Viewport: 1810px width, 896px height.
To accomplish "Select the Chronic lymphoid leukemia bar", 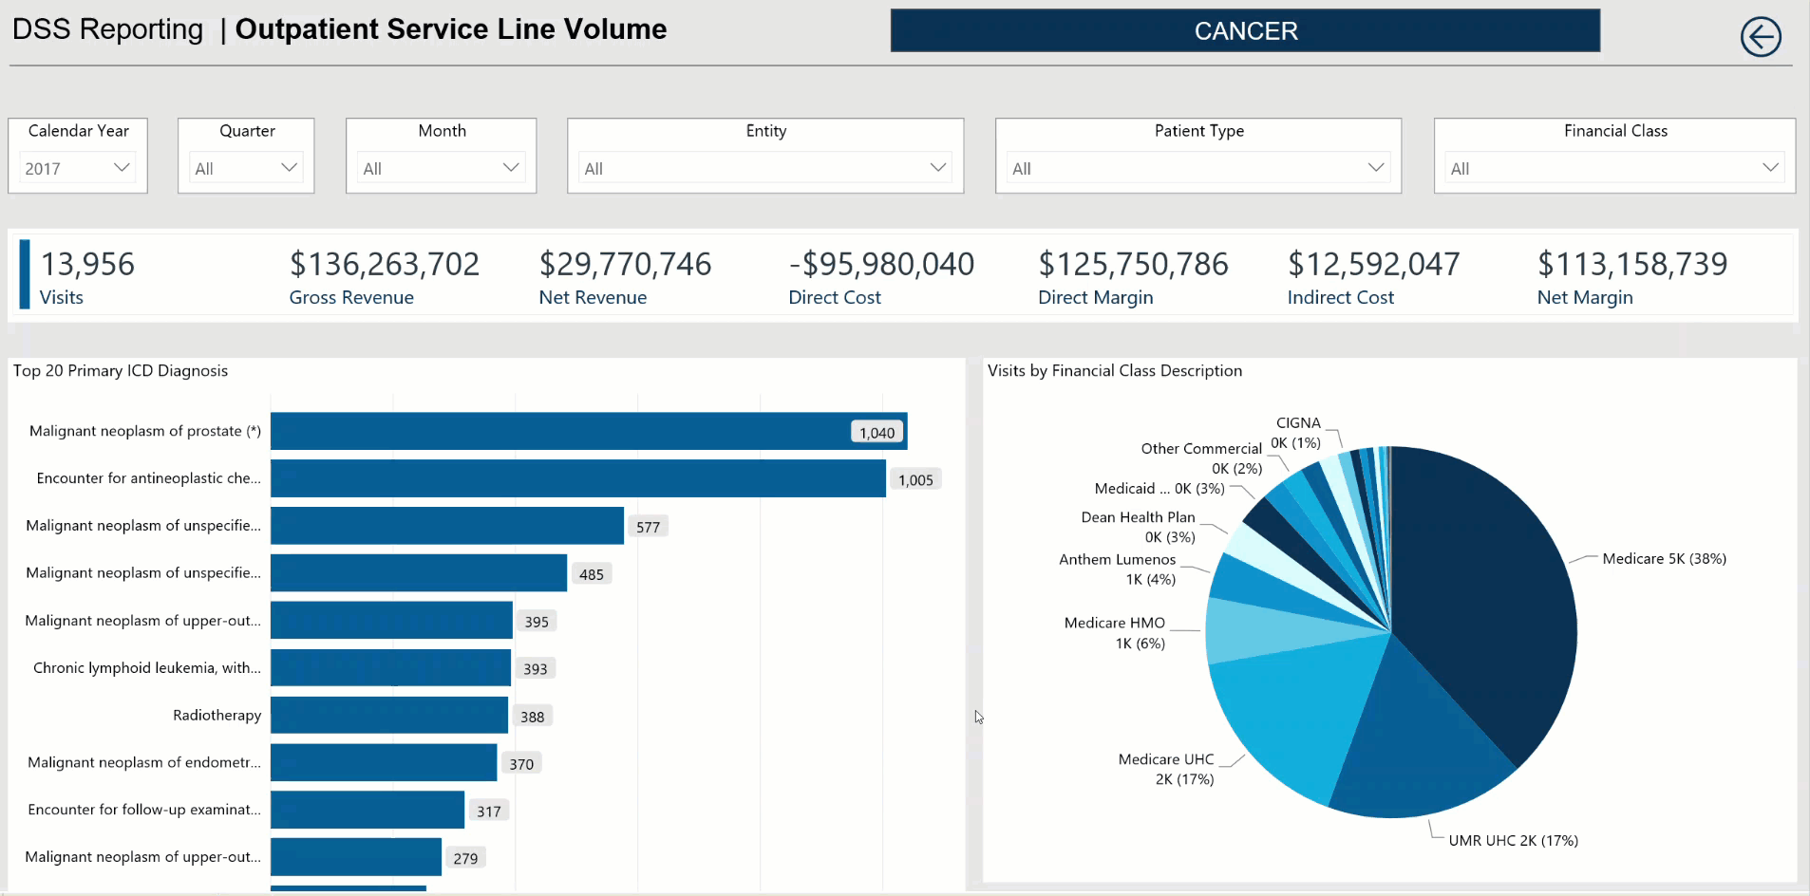I will click(x=390, y=668).
